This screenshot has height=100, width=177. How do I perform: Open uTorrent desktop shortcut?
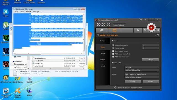(6, 26)
